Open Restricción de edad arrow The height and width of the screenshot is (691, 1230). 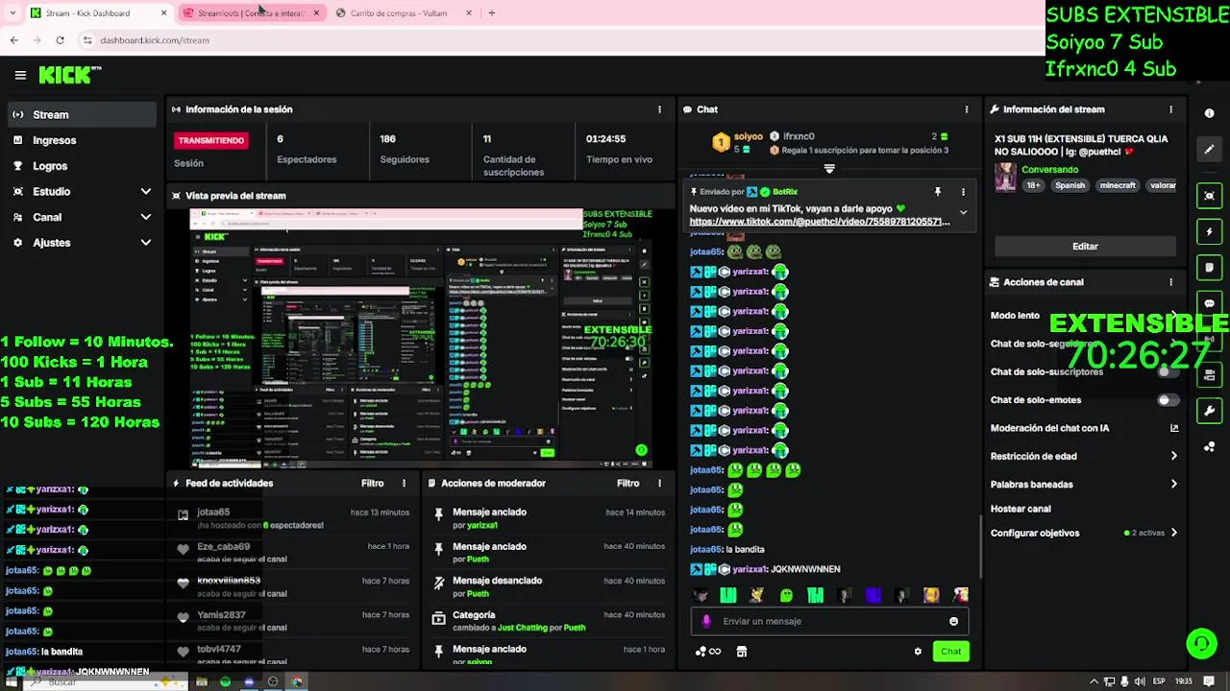point(1173,457)
